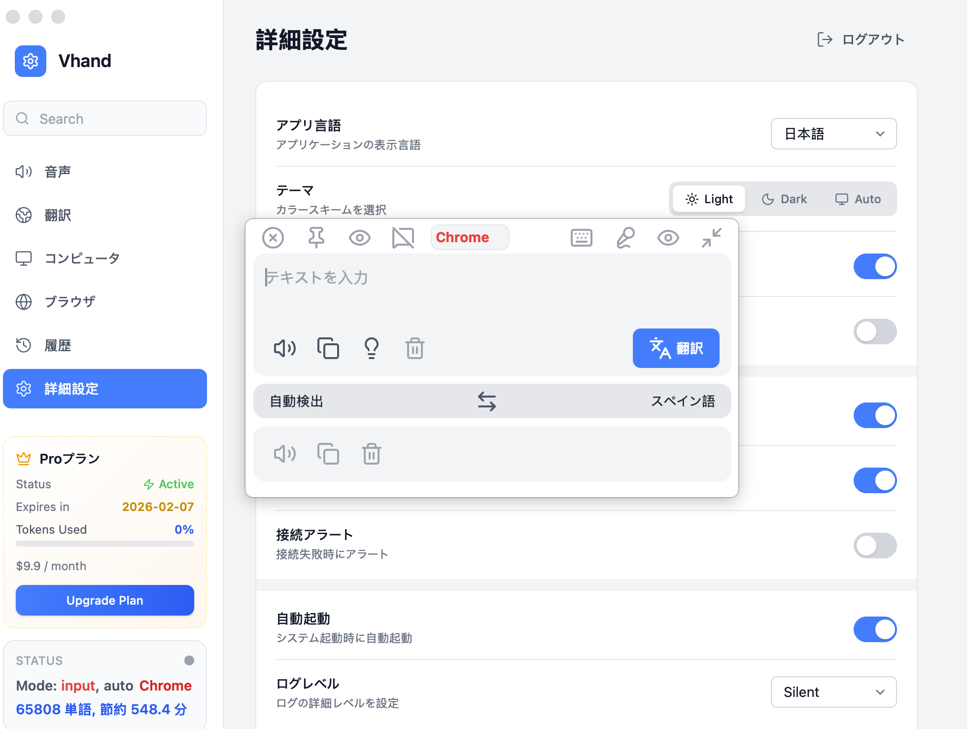Viewport: 967px width, 729px height.
Task: Open the アプリ言語 日本語 dropdown
Action: [833, 134]
